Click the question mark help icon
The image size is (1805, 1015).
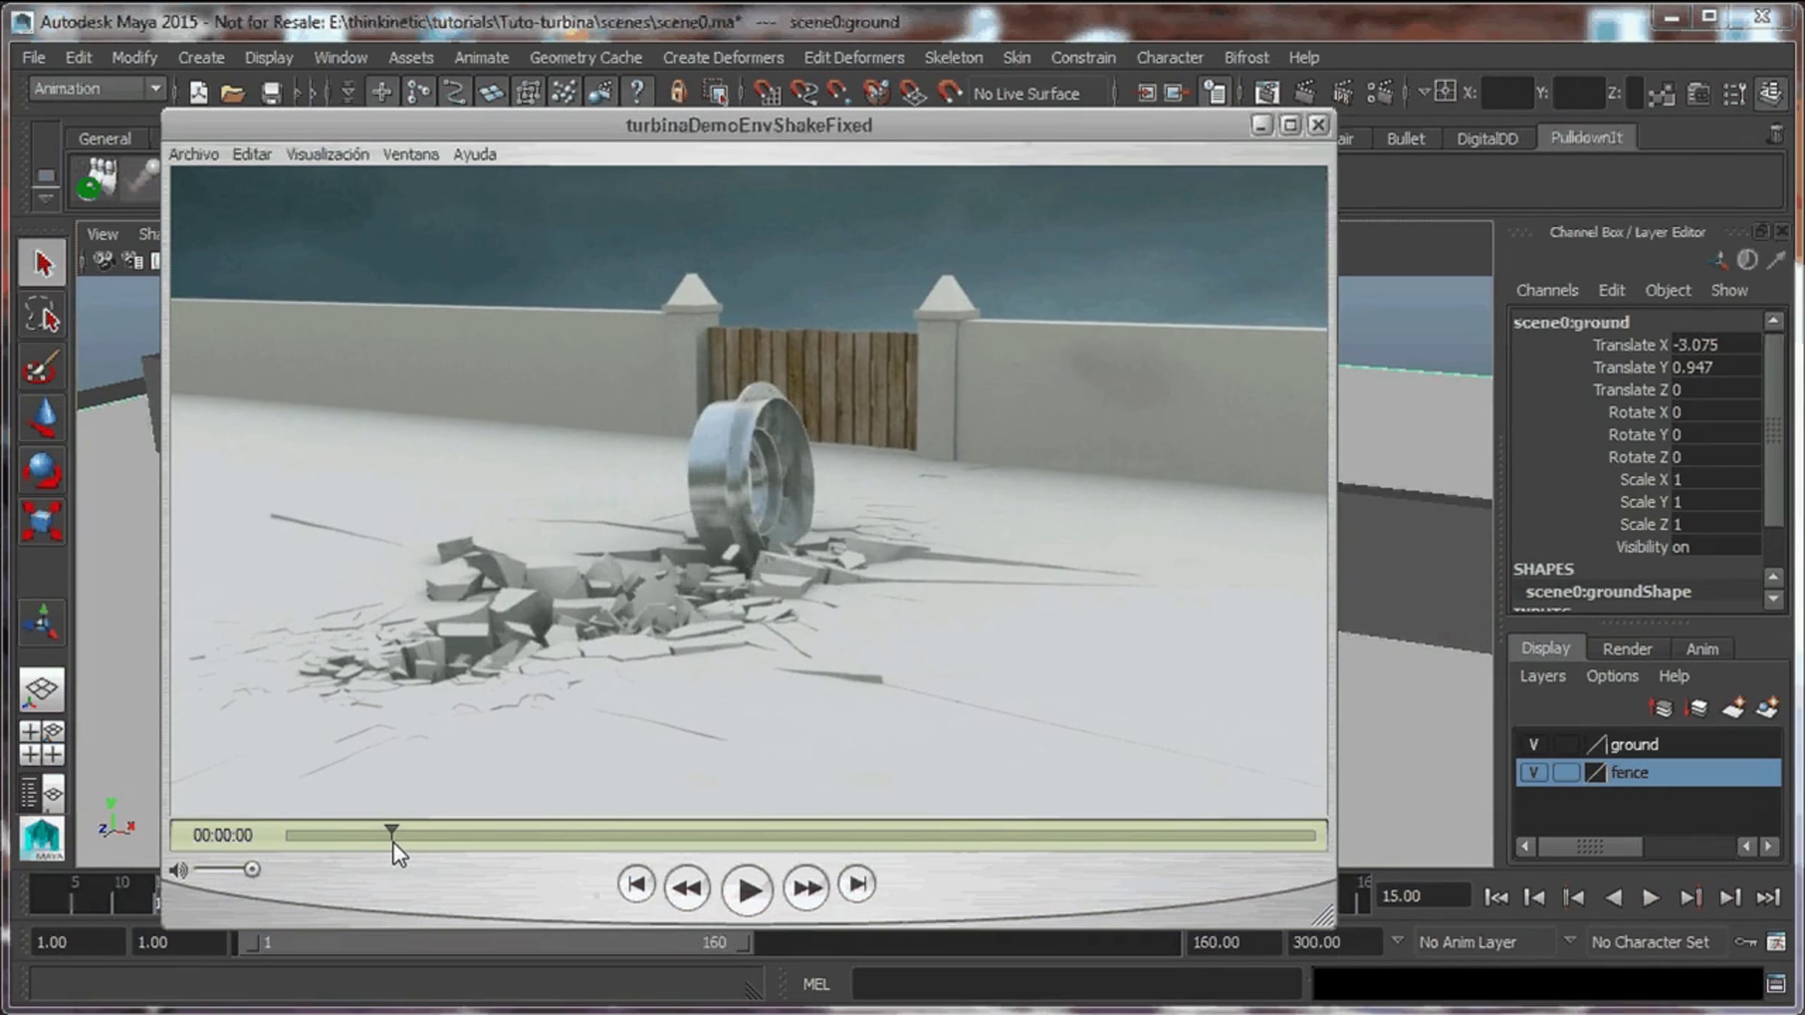pyautogui.click(x=637, y=92)
